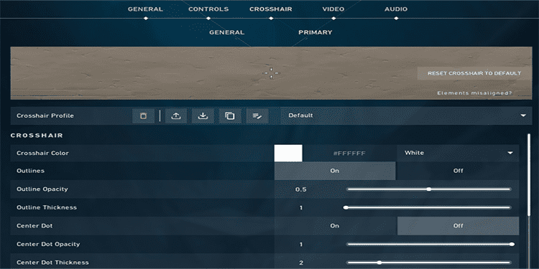Screen dimensions: 539x269
Task: Go to the AUDIO settings tab
Action: 396,9
